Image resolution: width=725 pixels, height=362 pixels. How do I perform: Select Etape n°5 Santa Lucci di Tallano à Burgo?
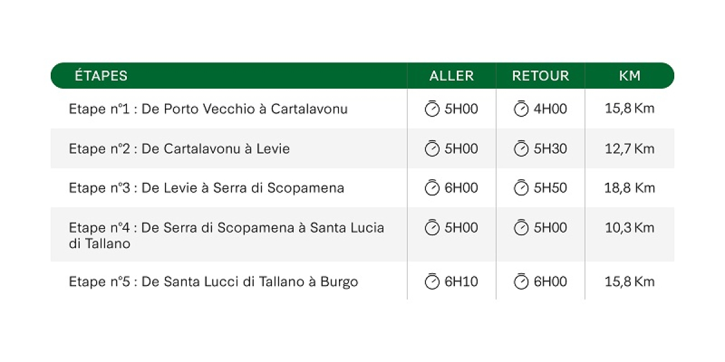pos(214,282)
